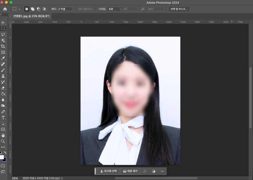Select the Paint Bucket tool

[3, 94]
